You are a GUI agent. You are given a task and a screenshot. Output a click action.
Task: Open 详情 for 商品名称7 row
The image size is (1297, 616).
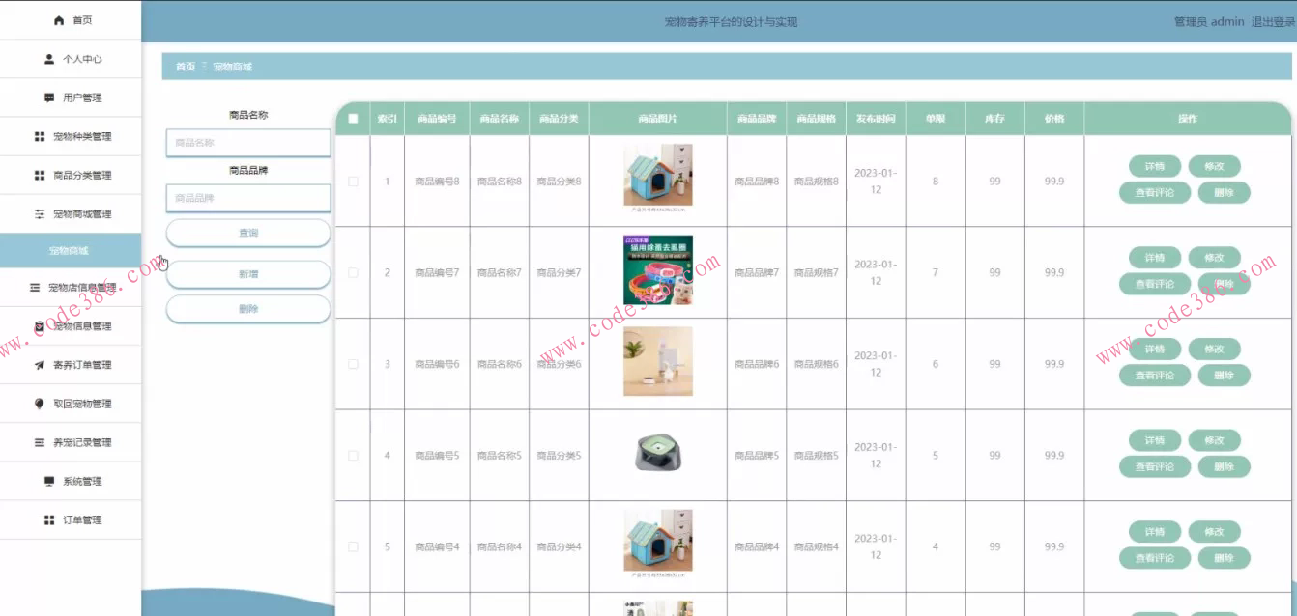point(1155,258)
